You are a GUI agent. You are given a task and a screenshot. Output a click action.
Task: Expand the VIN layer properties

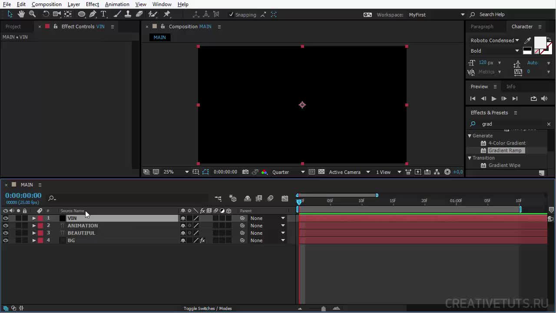click(x=34, y=218)
